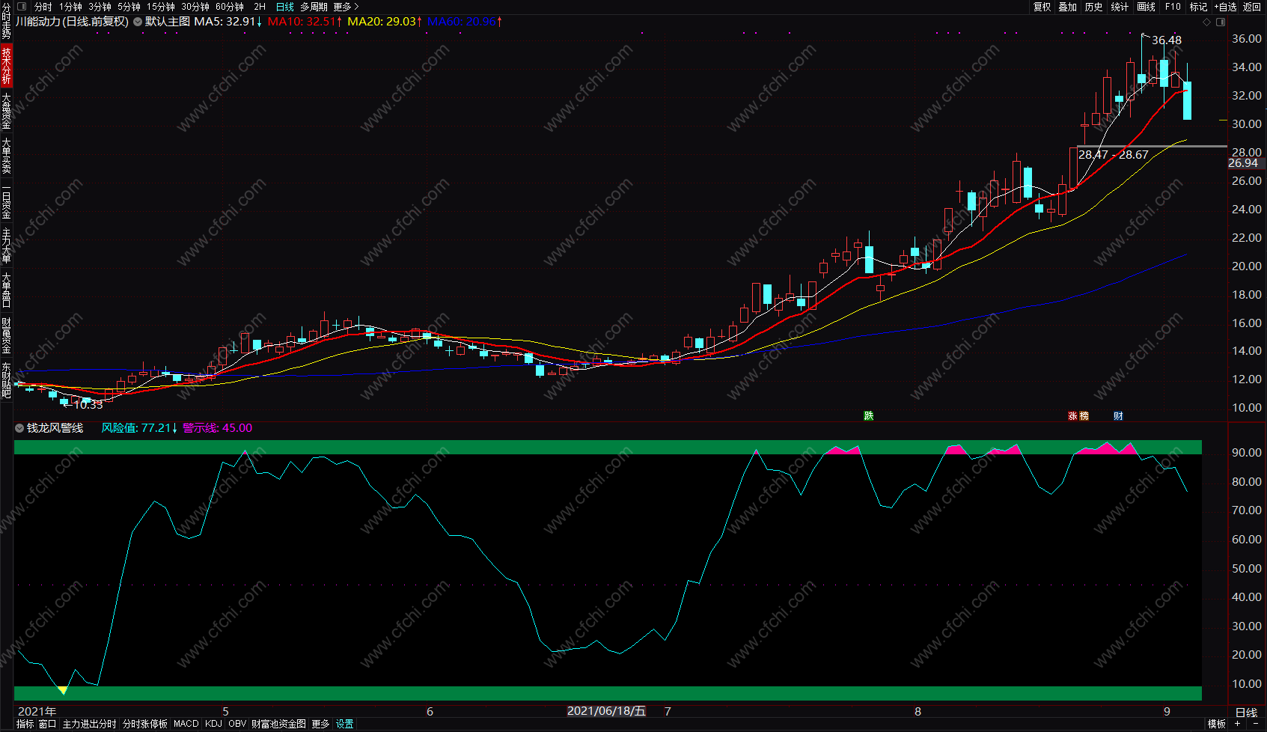Click 指标 in the bottom bar
The width and height of the screenshot is (1267, 732).
click(x=25, y=724)
